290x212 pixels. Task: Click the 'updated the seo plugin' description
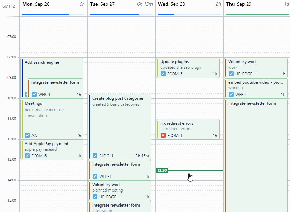(x=182, y=67)
